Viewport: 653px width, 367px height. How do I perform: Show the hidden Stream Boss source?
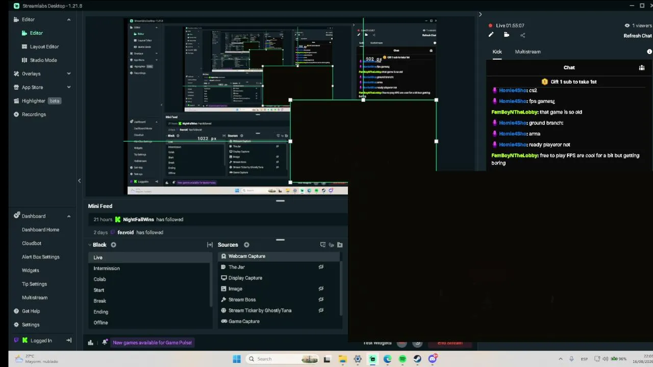pos(321,300)
